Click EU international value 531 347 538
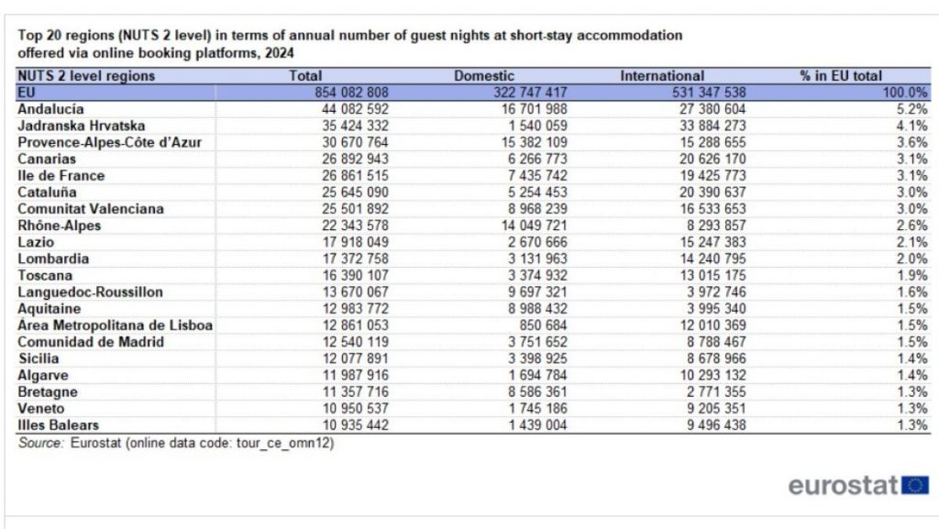Viewport: 939px width, 529px height. (x=709, y=93)
